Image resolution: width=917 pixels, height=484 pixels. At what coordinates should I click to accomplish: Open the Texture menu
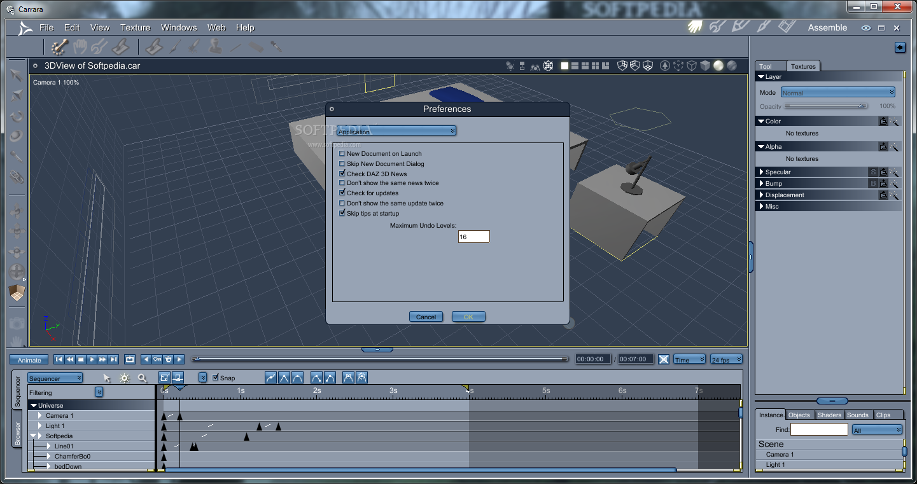pyautogui.click(x=135, y=27)
